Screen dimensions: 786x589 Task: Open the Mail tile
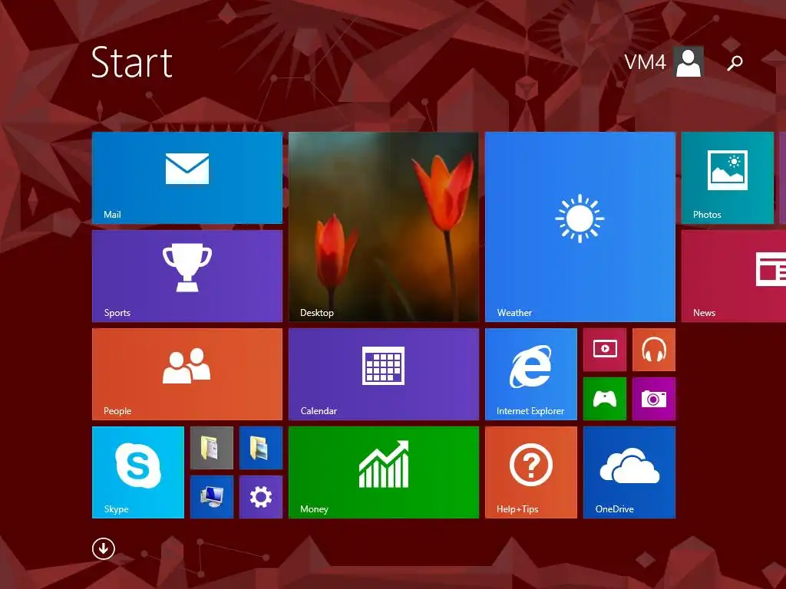point(187,178)
